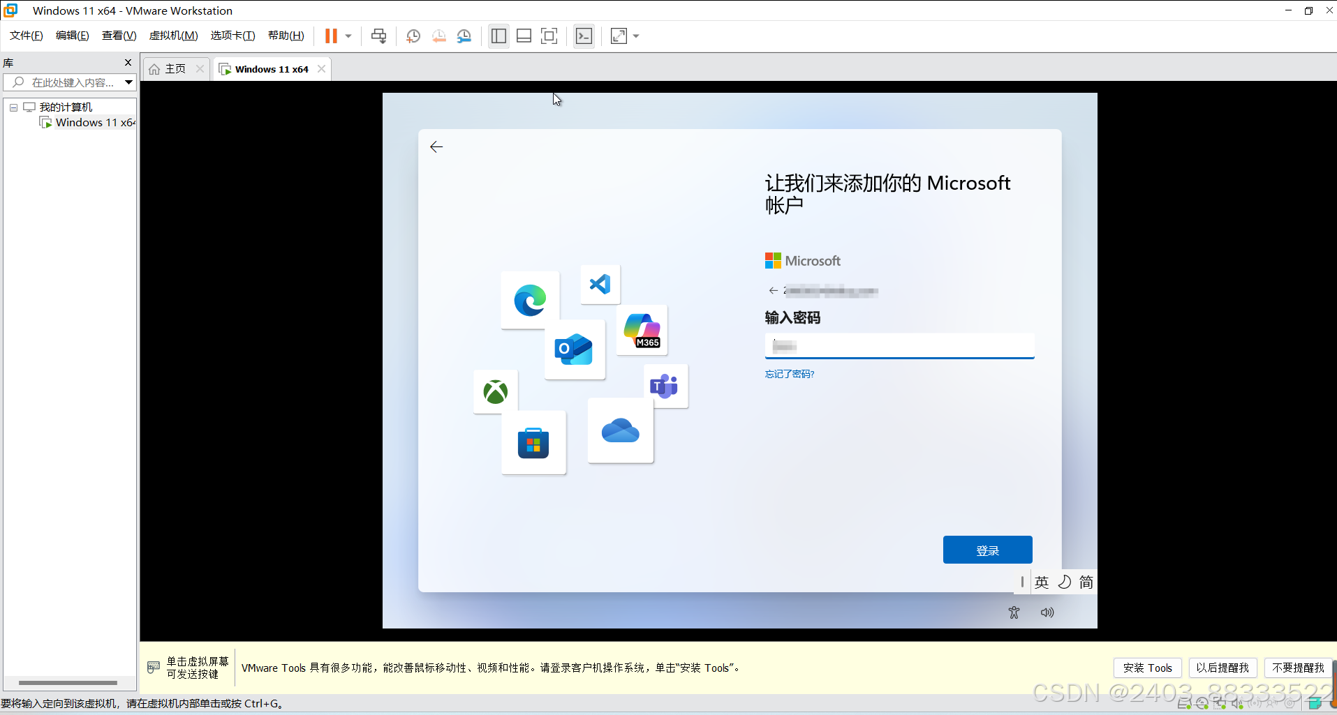The image size is (1337, 715).
Task: Click the revert to snapshot icon
Action: pos(438,36)
